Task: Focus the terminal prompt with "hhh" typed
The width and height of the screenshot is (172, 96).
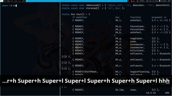Action: tap(9, 6)
